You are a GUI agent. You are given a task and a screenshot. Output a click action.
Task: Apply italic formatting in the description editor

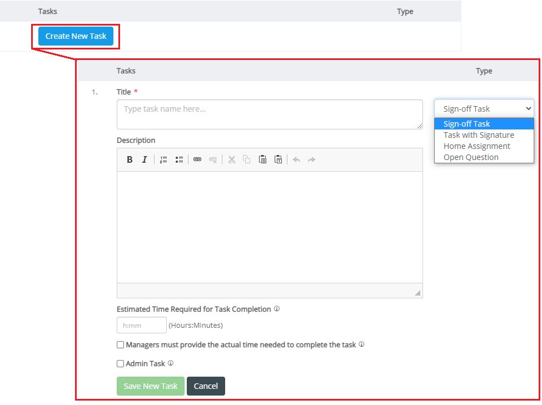point(145,159)
